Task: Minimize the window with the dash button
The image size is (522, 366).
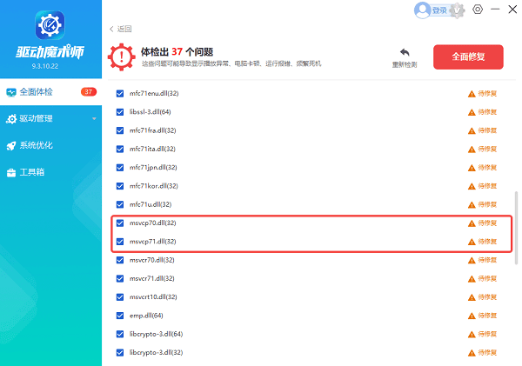Action: [495, 10]
